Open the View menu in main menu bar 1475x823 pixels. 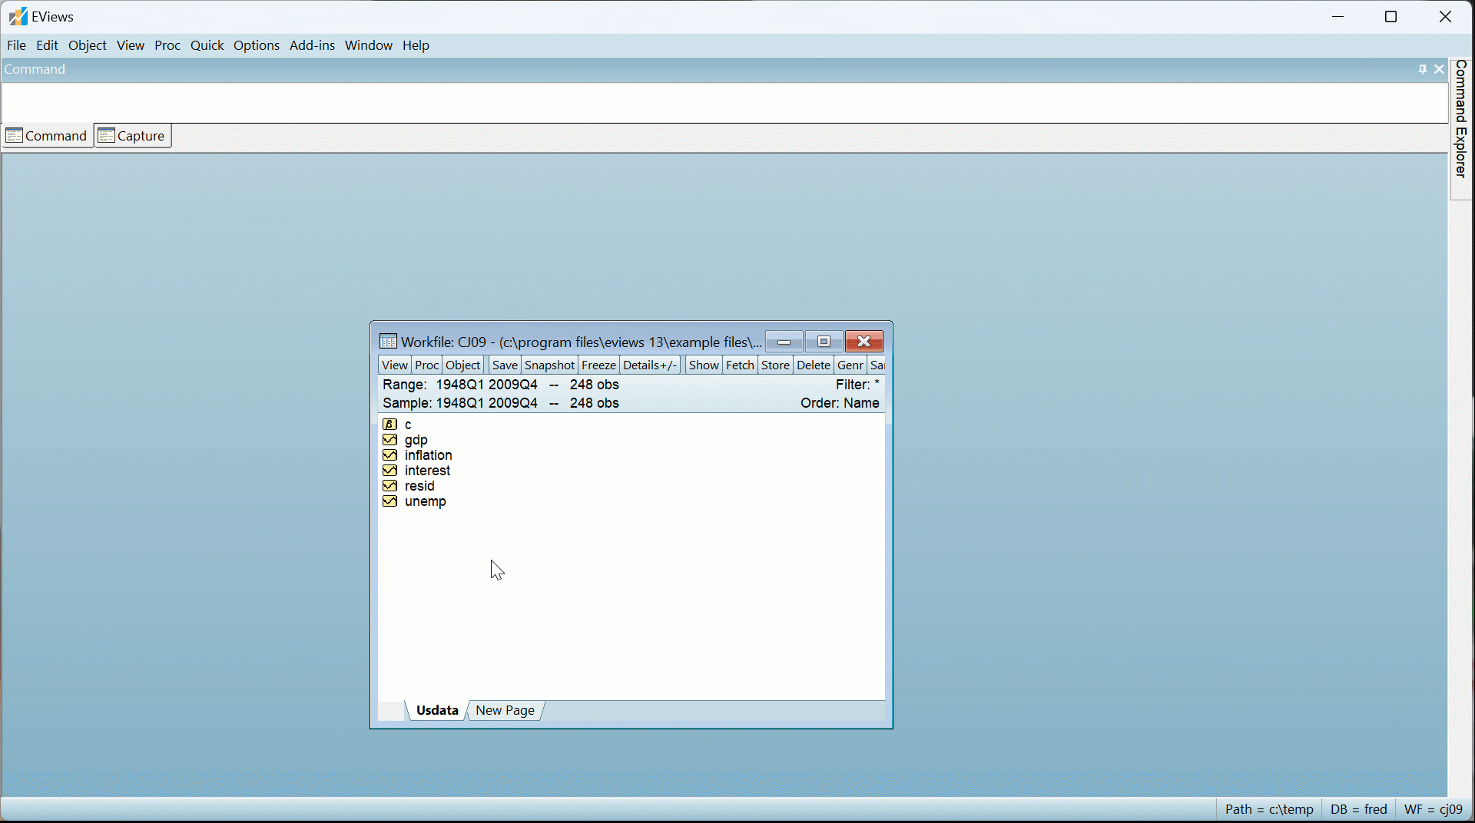point(131,46)
